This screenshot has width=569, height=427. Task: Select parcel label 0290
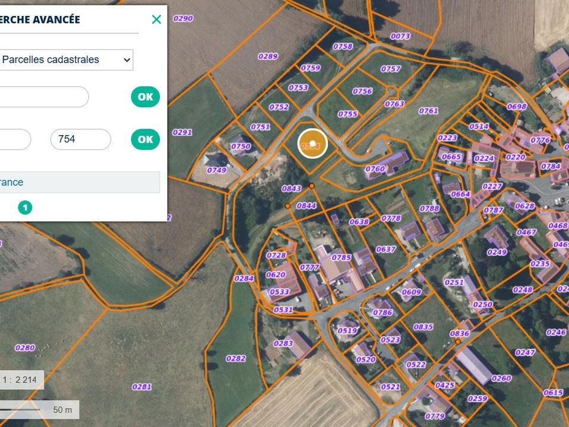pos(183,18)
